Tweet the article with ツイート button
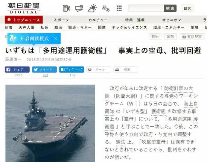Image resolution: width=207 pixels, height=162 pixels. tap(44, 70)
